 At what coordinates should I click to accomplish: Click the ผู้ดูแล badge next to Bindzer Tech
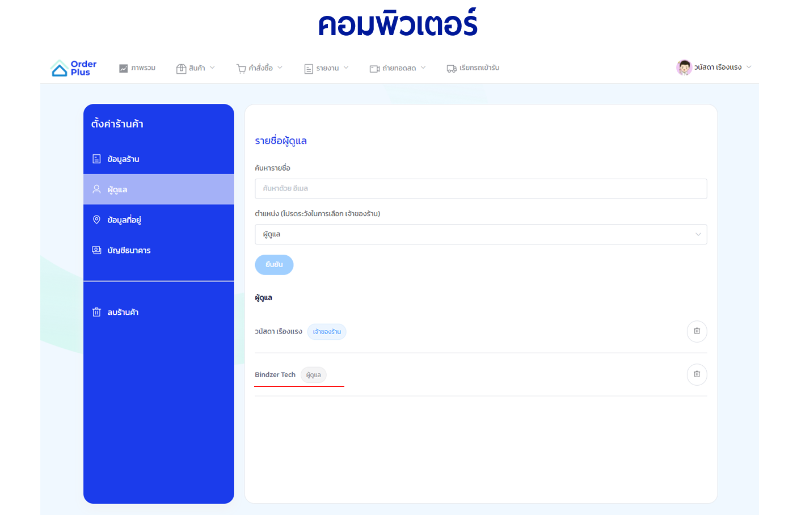(314, 375)
